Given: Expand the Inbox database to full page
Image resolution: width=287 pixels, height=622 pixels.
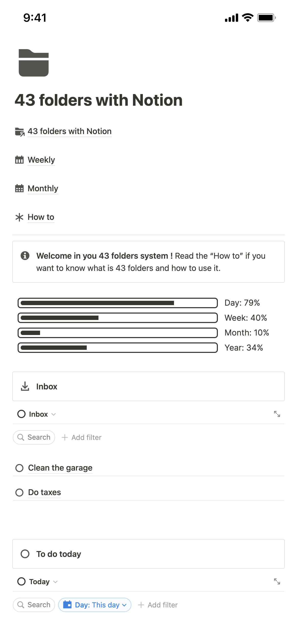Looking at the screenshot, I should pos(277,414).
